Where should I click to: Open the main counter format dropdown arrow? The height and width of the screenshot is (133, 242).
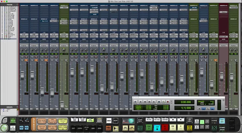coord(193,102)
